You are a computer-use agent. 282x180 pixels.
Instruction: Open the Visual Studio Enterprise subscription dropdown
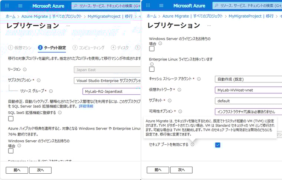107,81
